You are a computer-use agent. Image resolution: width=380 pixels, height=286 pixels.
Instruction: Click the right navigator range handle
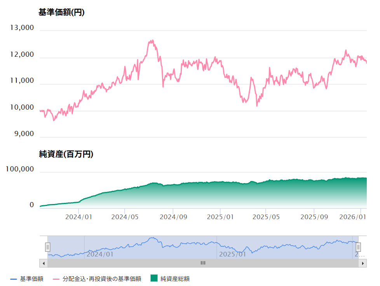359,247
